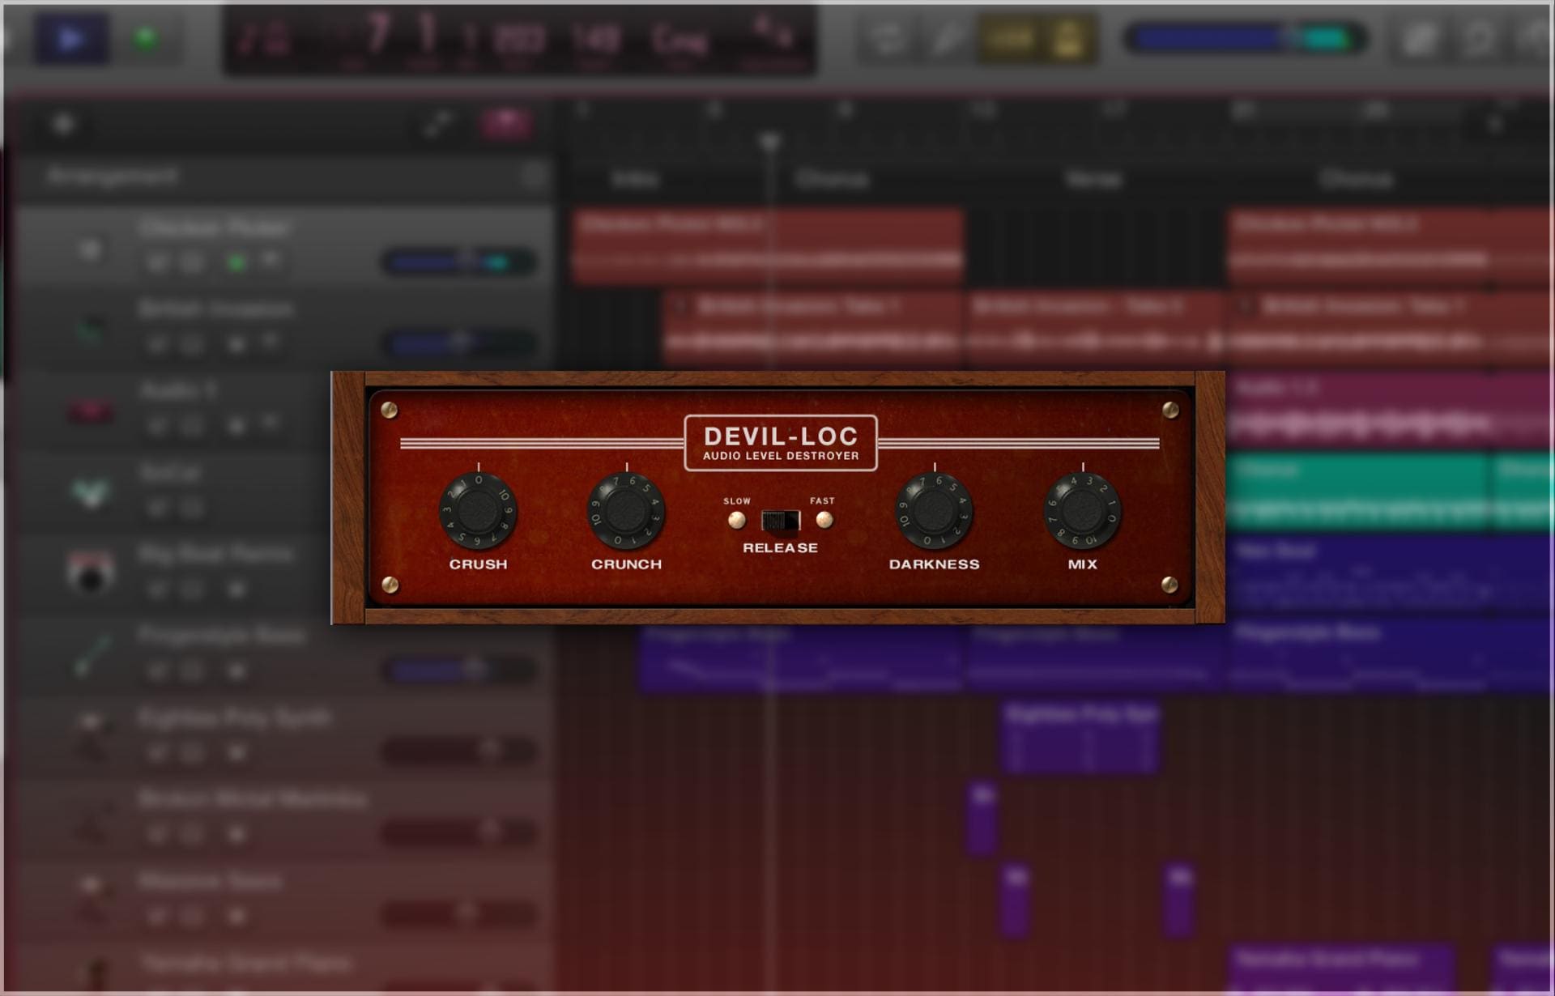Click the CRUSH label text

tap(478, 564)
